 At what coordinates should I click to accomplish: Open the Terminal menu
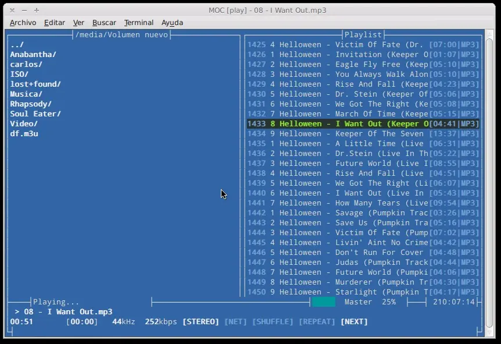(139, 23)
